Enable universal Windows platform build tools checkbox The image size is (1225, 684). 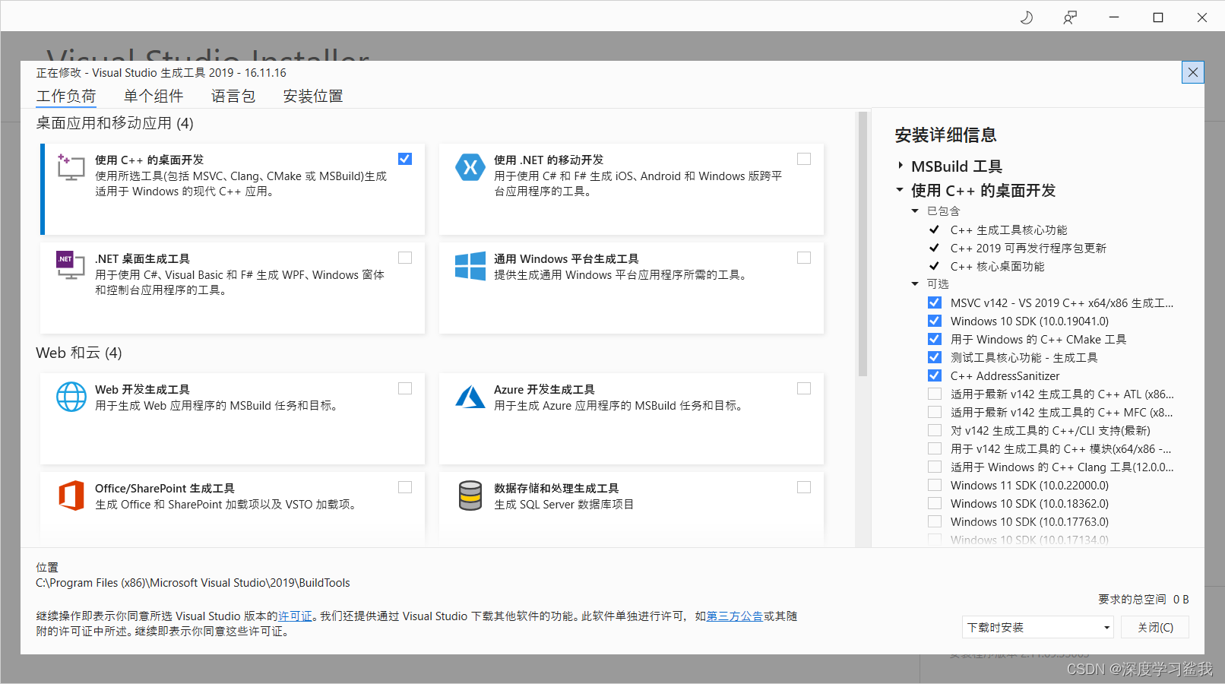tap(804, 258)
